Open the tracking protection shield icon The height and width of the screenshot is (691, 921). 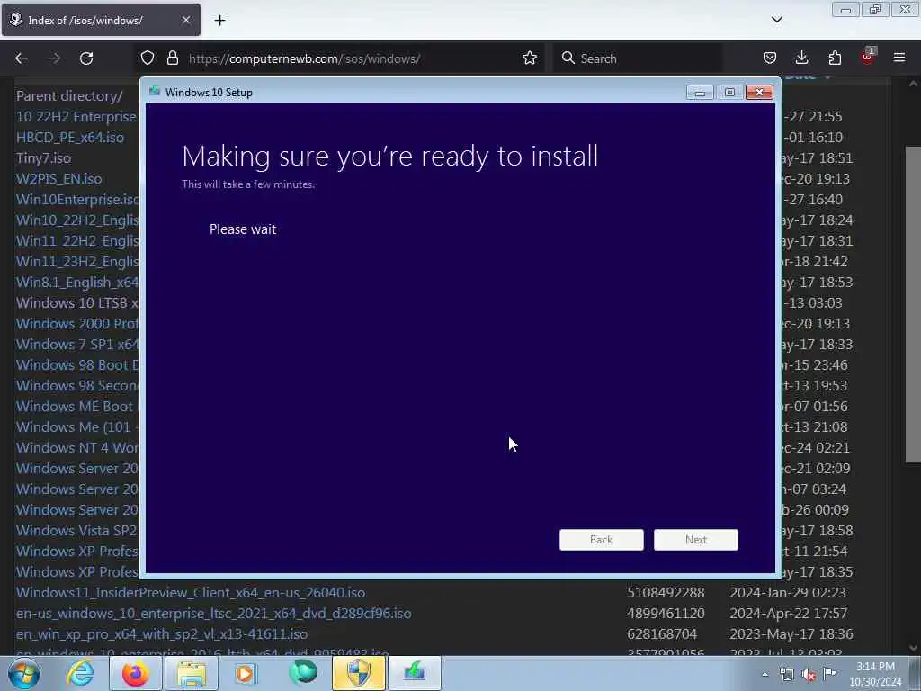148,58
